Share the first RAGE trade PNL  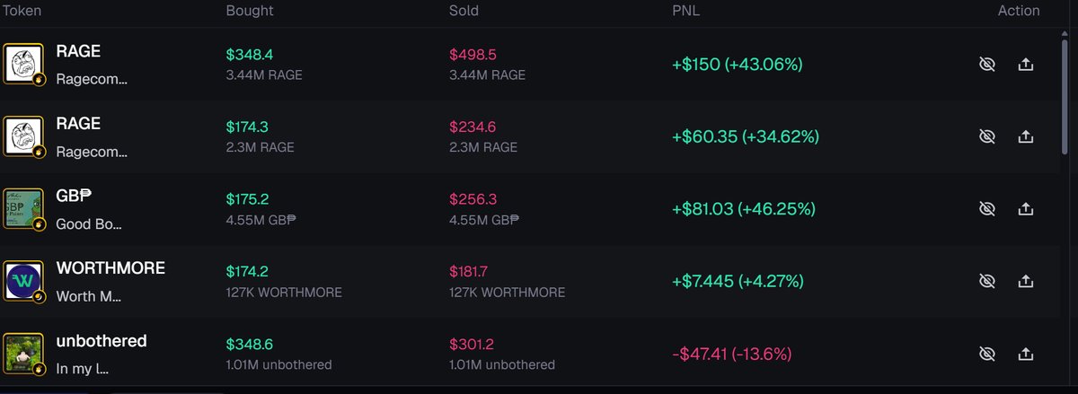(x=1025, y=65)
